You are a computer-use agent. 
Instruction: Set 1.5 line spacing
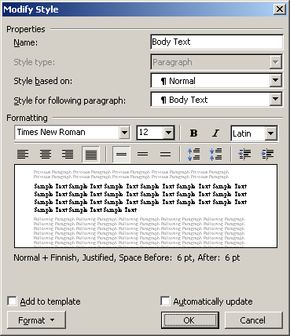(143, 154)
